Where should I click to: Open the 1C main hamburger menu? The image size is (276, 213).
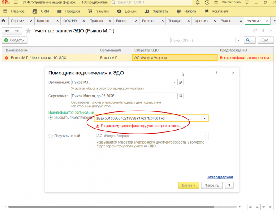(16, 2)
